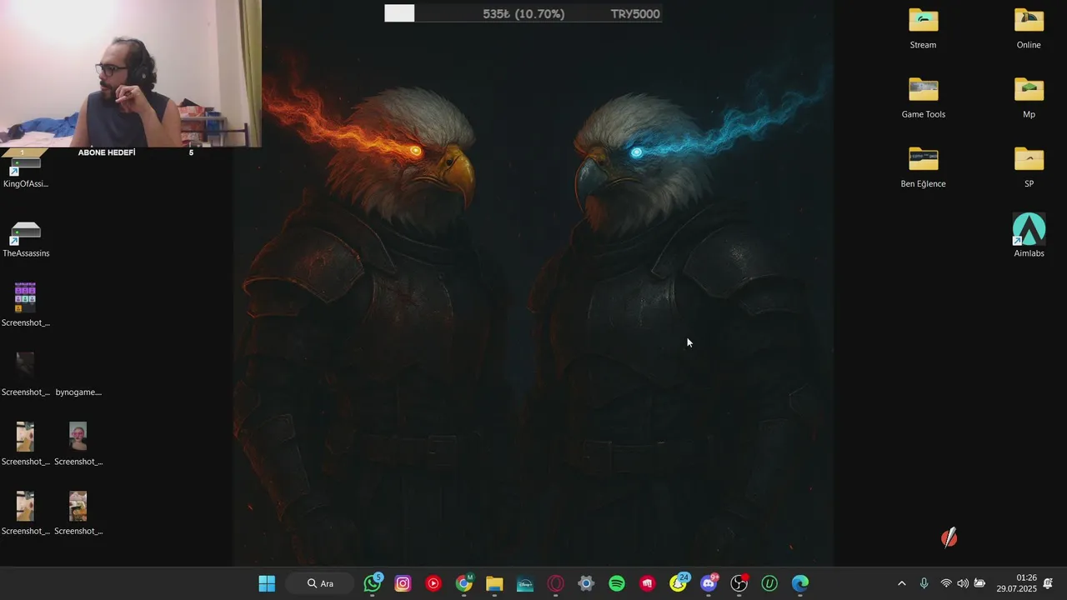Open WhatsApp from the taskbar

(373, 583)
